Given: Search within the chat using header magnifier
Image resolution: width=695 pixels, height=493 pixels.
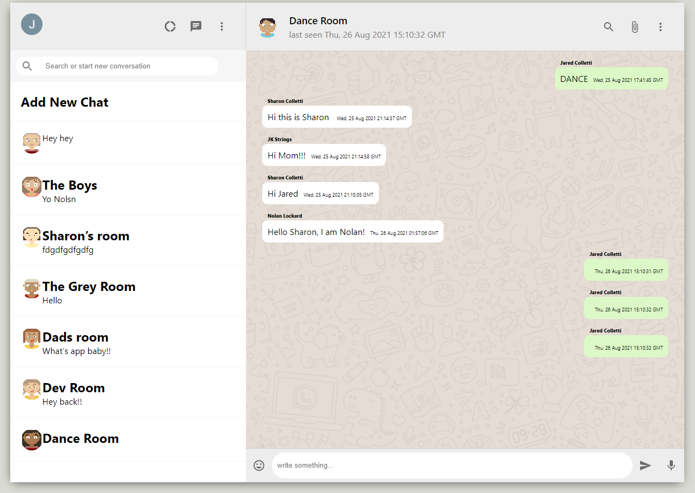Looking at the screenshot, I should tap(609, 27).
